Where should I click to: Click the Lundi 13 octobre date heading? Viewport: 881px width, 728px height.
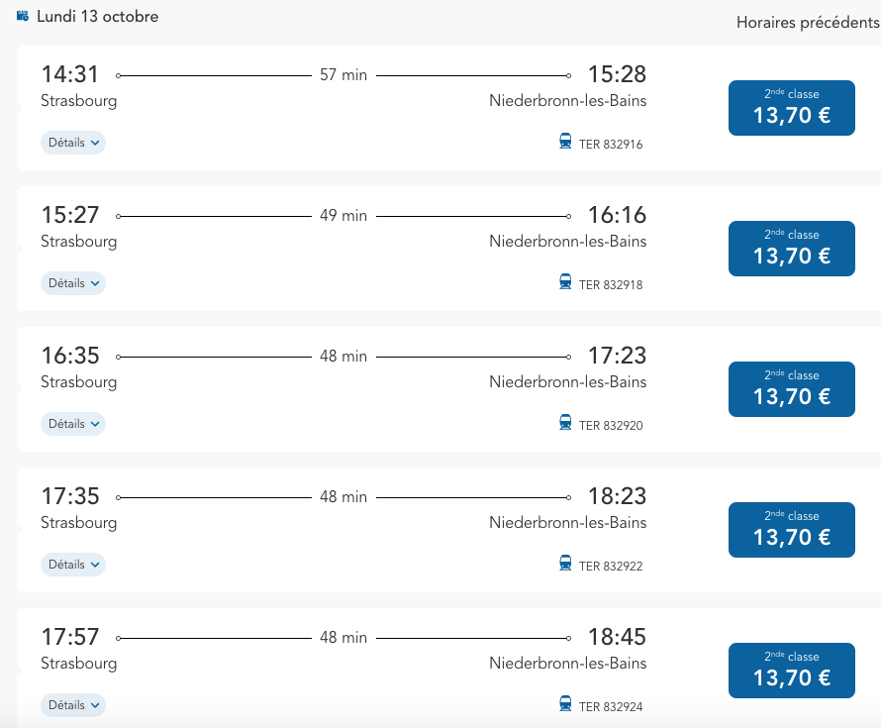pos(97,17)
